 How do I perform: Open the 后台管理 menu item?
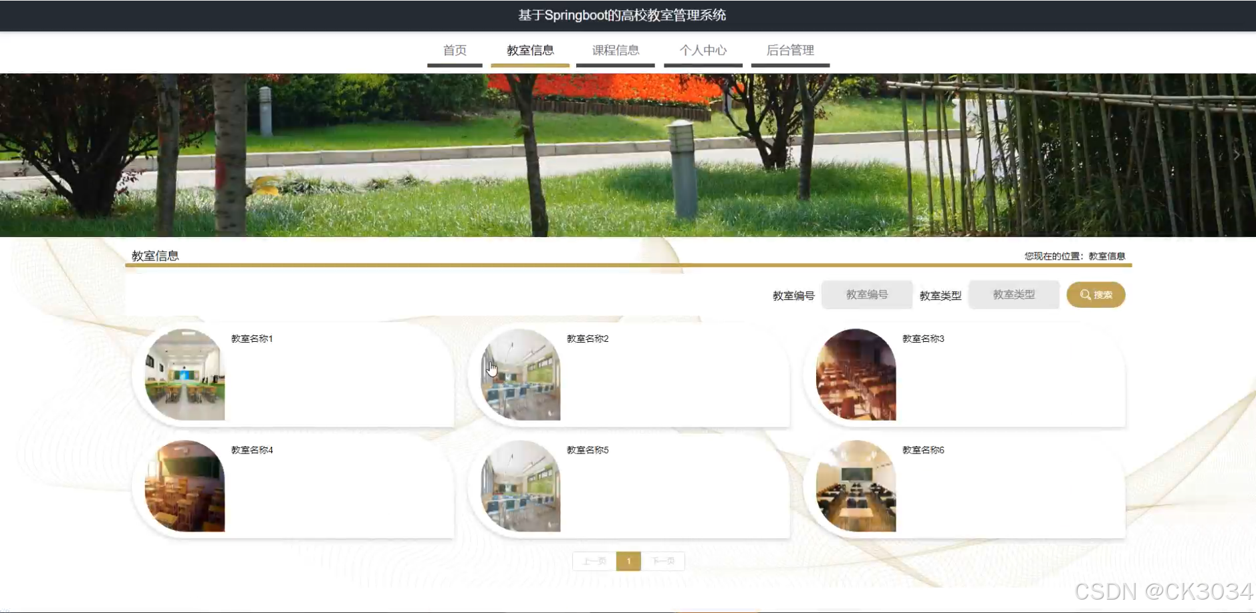pyautogui.click(x=791, y=50)
